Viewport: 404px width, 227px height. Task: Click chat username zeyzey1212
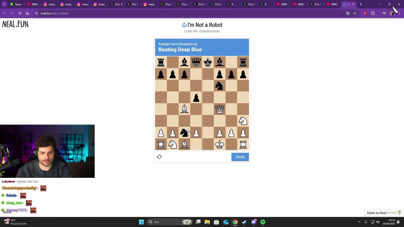click(x=16, y=210)
